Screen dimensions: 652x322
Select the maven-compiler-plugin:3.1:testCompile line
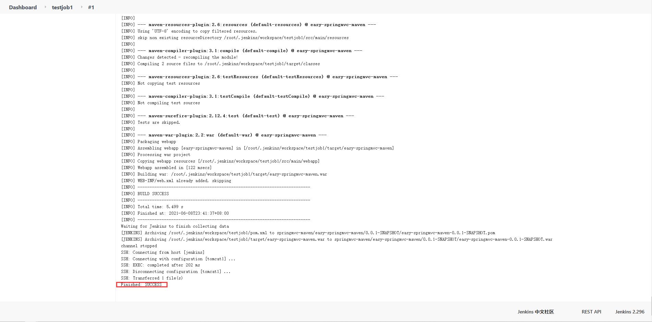[253, 96]
